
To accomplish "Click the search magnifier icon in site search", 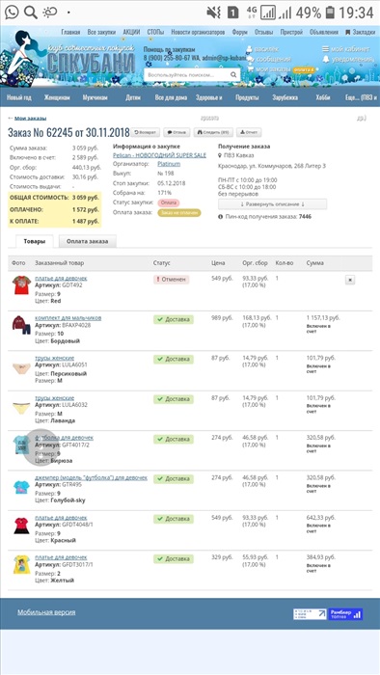I will point(233,74).
